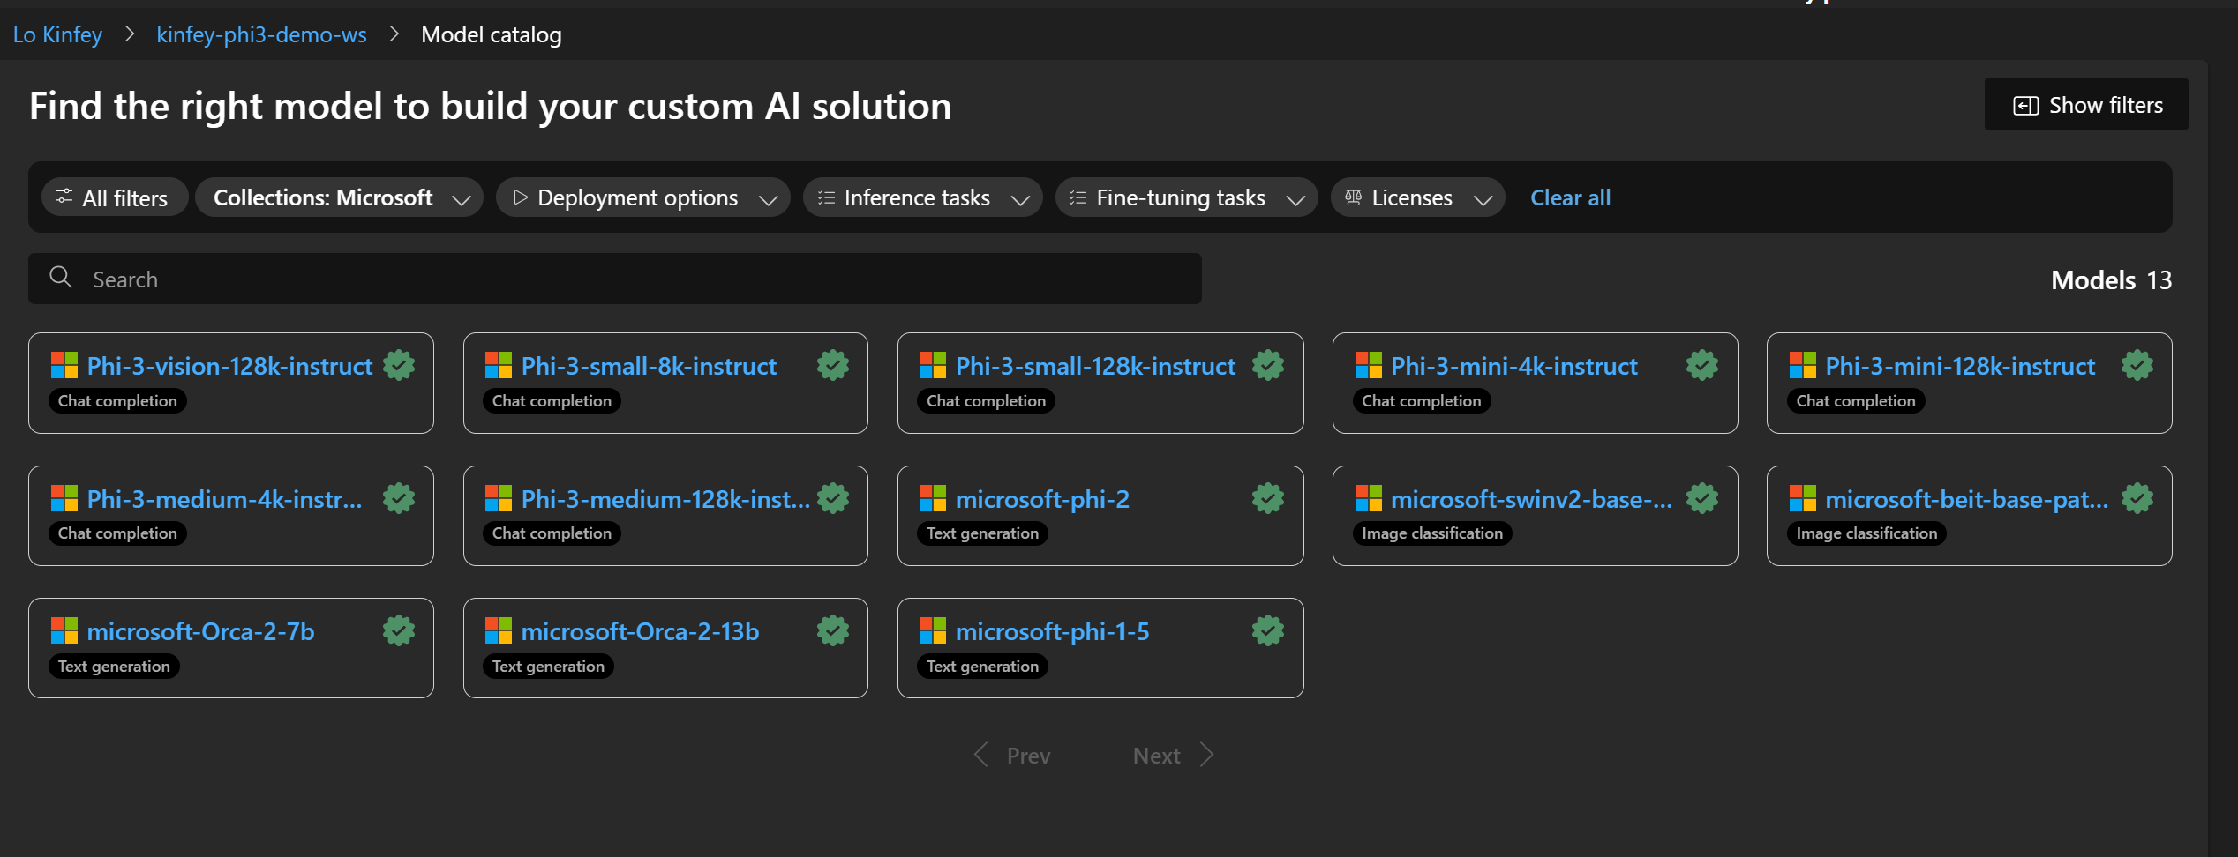Screen dimensions: 2238x857
Task: Click the Model catalog breadcrumb
Action: tap(492, 34)
